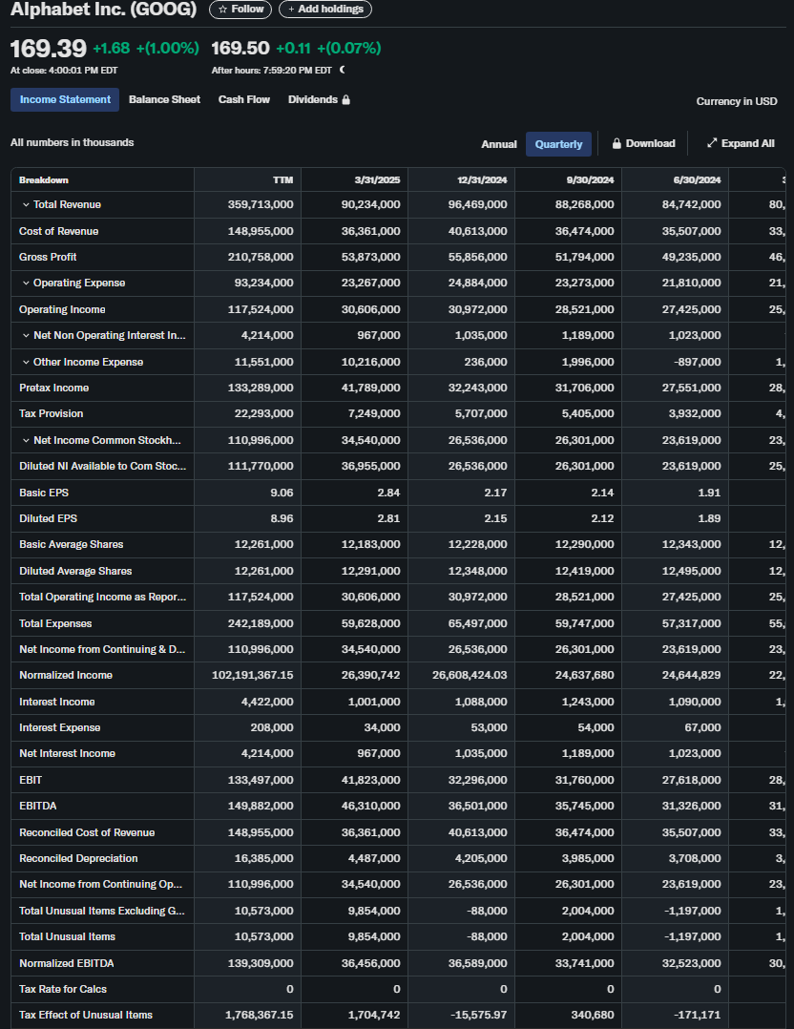Expand the Other Income Expense chevron

pyautogui.click(x=26, y=362)
